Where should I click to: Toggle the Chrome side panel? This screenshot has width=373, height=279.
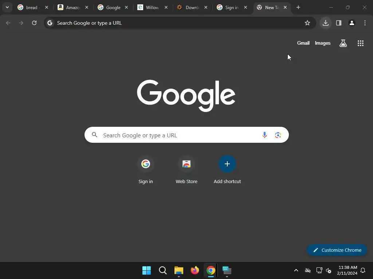click(339, 23)
